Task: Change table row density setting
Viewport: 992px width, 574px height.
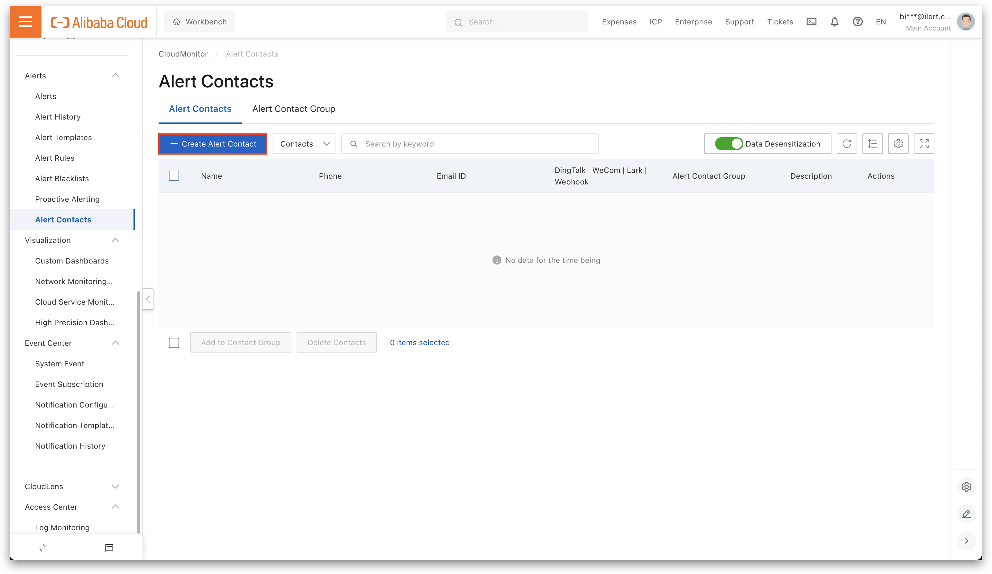Action: click(x=872, y=144)
